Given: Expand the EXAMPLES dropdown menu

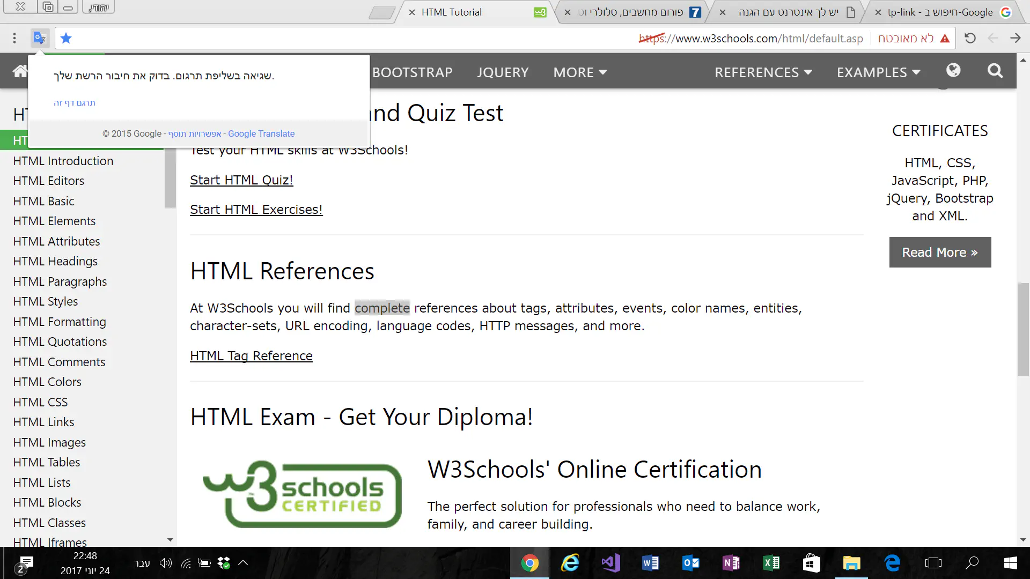Looking at the screenshot, I should click(x=878, y=72).
